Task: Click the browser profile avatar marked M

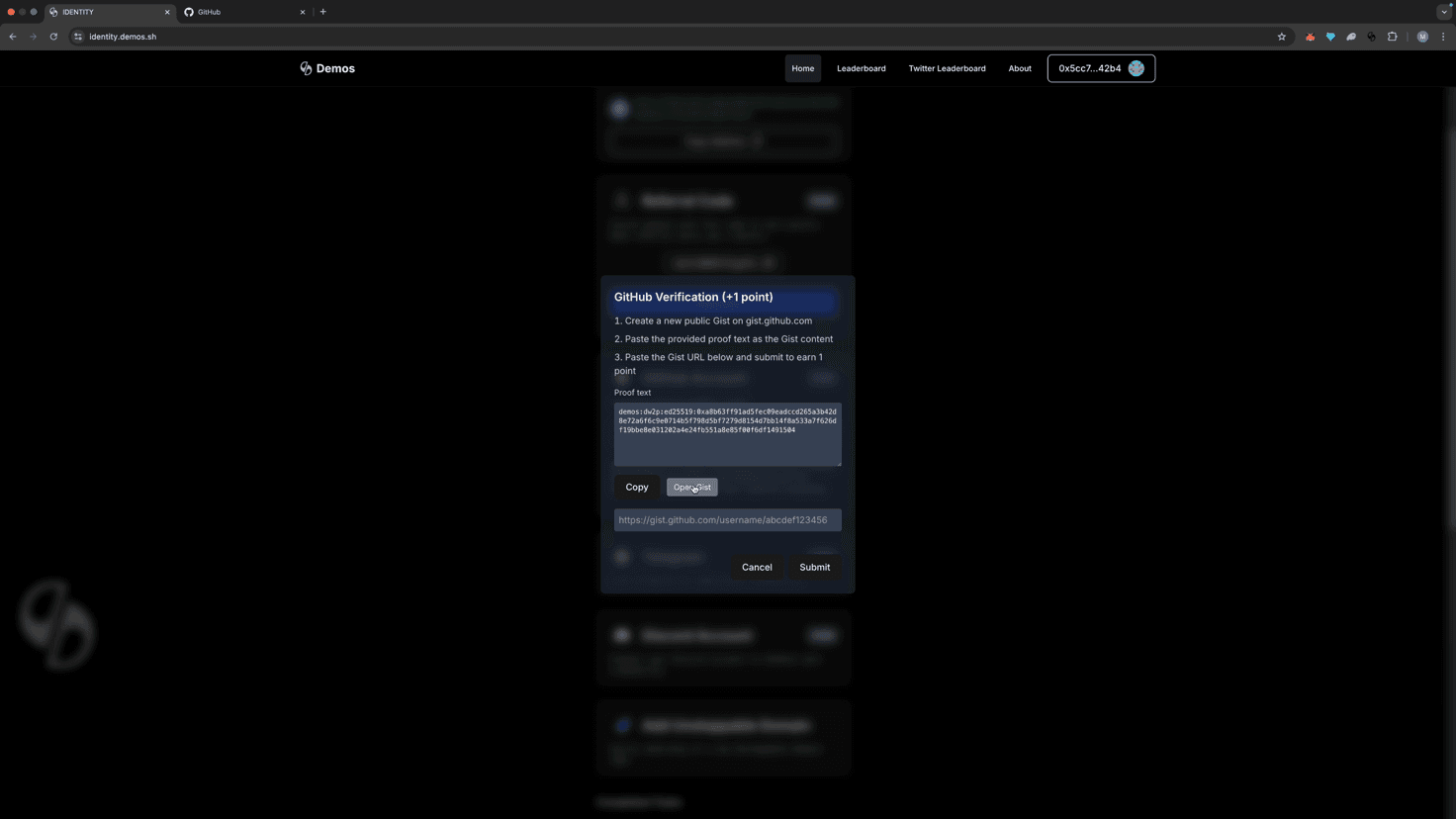Action: pyautogui.click(x=1422, y=37)
